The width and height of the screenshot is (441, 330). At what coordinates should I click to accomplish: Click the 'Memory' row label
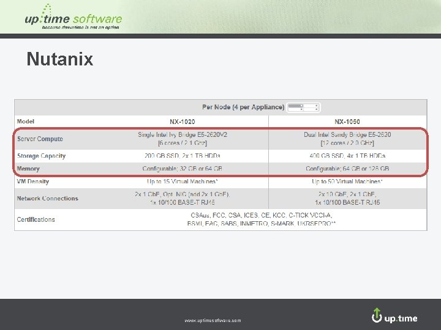(28, 169)
